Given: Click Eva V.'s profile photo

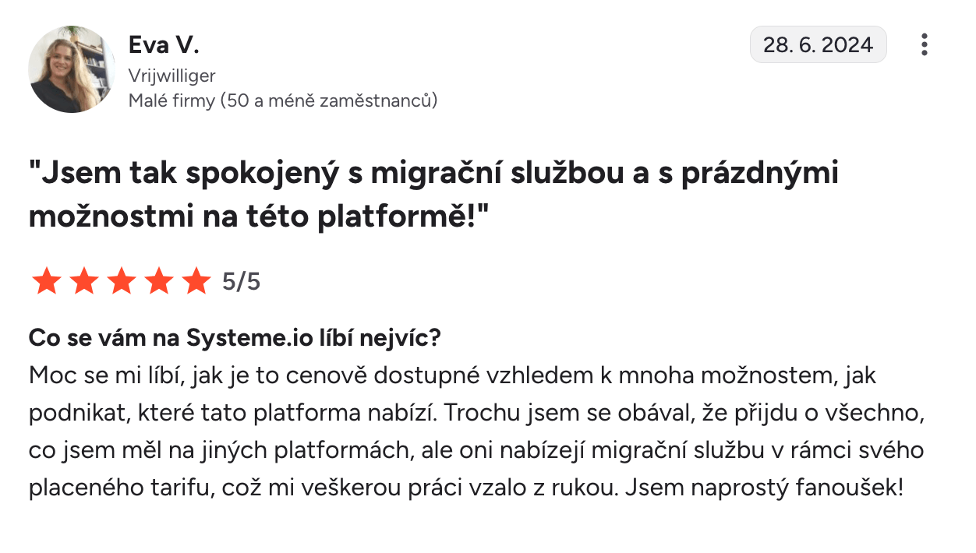Looking at the screenshot, I should [72, 69].
